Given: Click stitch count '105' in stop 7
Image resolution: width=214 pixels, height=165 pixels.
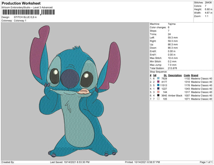Looking at the screenshot, I should point(165,99).
